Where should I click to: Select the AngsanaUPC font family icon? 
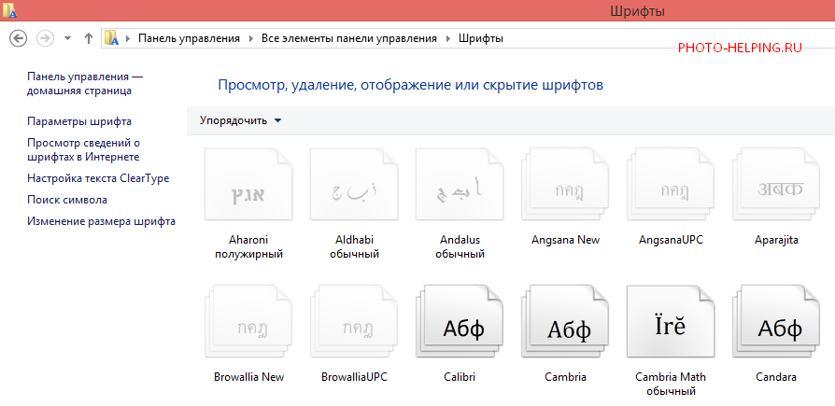tap(671, 184)
